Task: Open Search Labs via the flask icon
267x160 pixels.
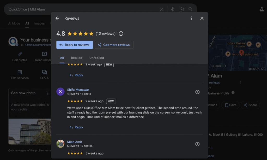Action: 262,9
